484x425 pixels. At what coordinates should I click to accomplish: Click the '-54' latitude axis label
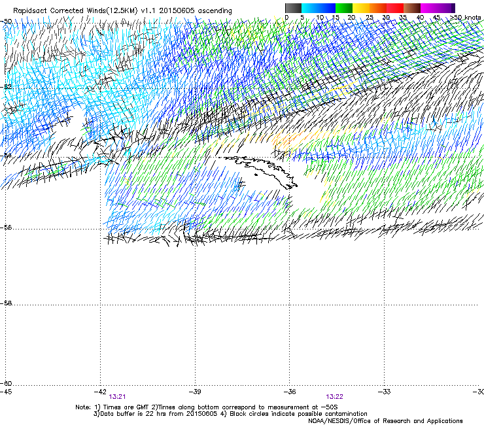click(6, 155)
